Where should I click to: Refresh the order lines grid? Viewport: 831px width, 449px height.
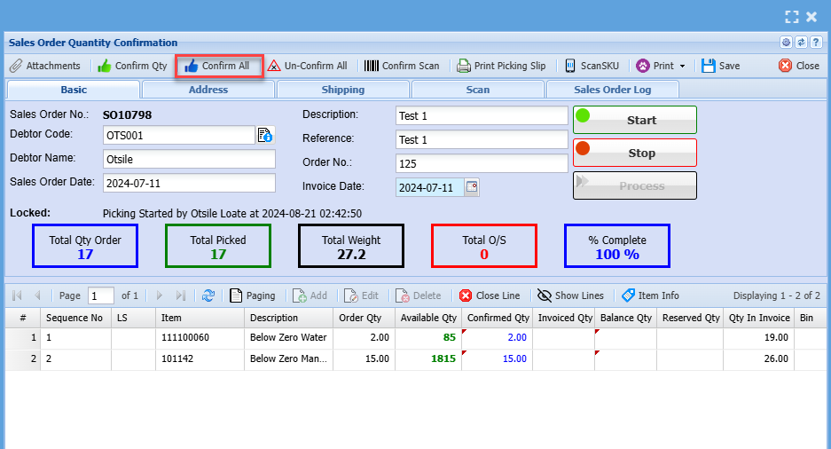pyautogui.click(x=208, y=295)
